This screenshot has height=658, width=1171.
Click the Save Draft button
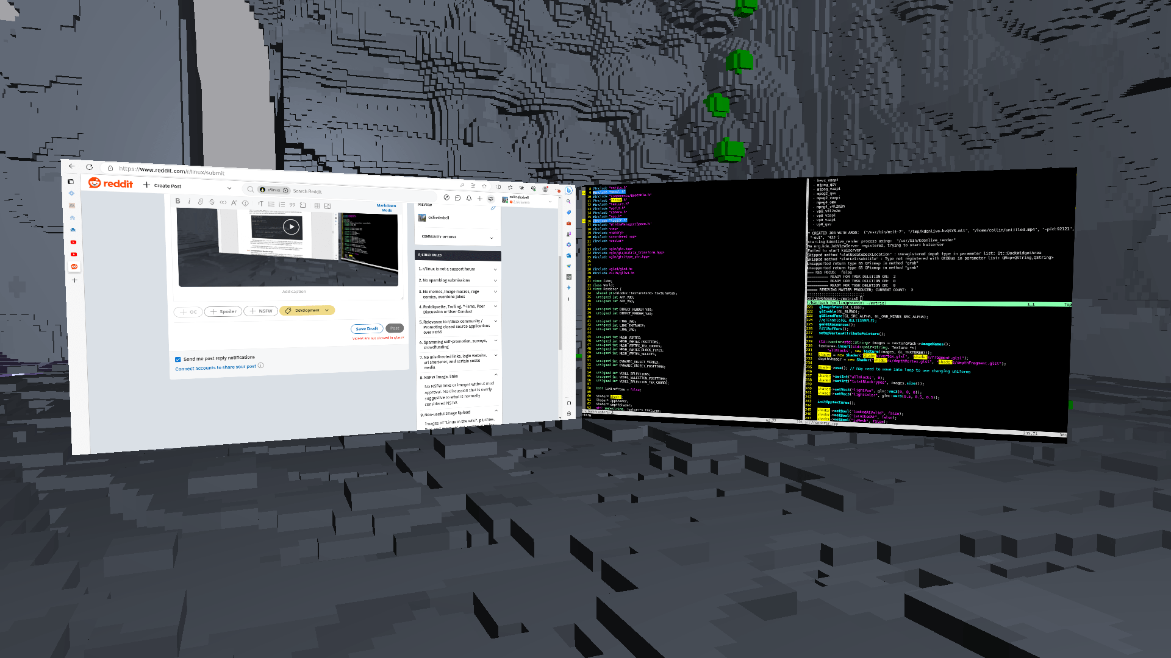367,328
